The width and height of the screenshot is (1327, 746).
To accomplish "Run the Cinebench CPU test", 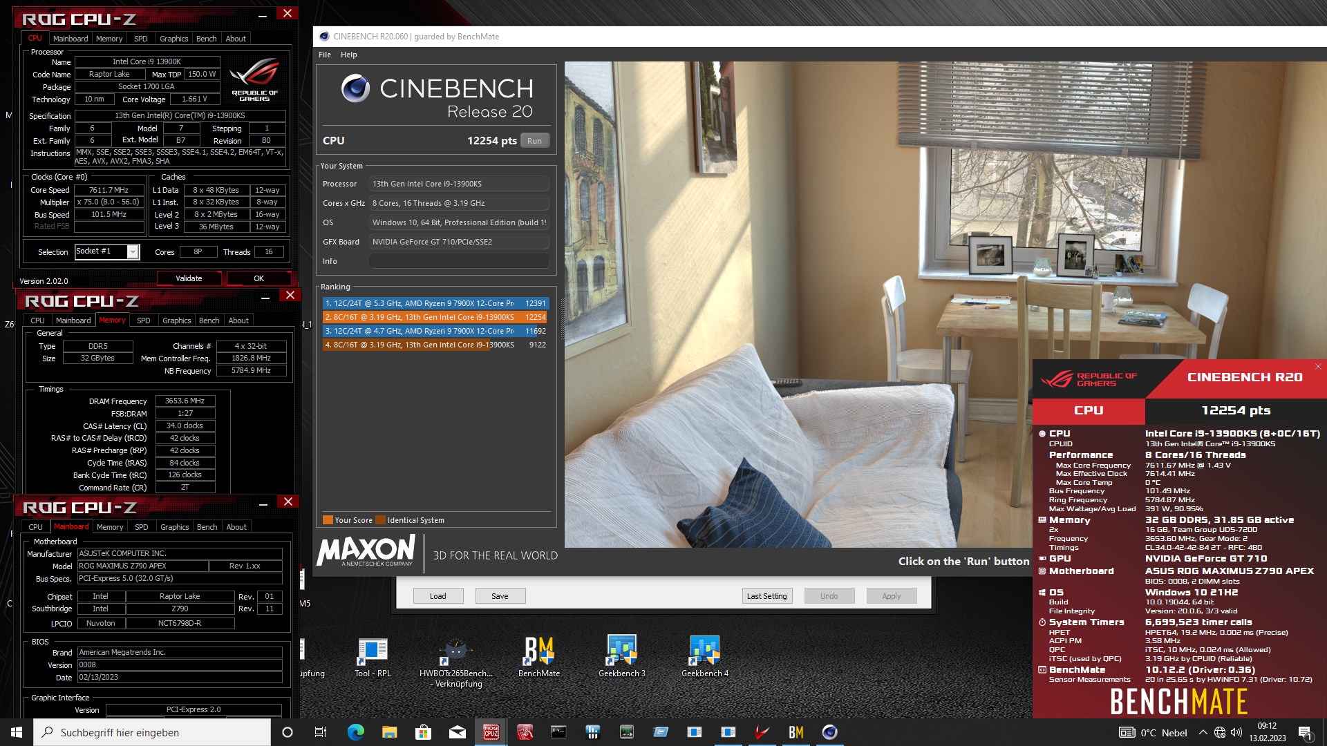I will tap(535, 141).
